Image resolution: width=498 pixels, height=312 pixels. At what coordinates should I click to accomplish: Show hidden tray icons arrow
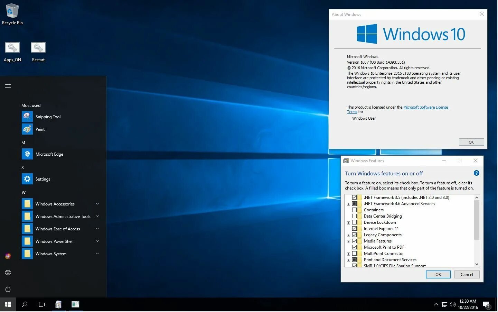coord(436,304)
